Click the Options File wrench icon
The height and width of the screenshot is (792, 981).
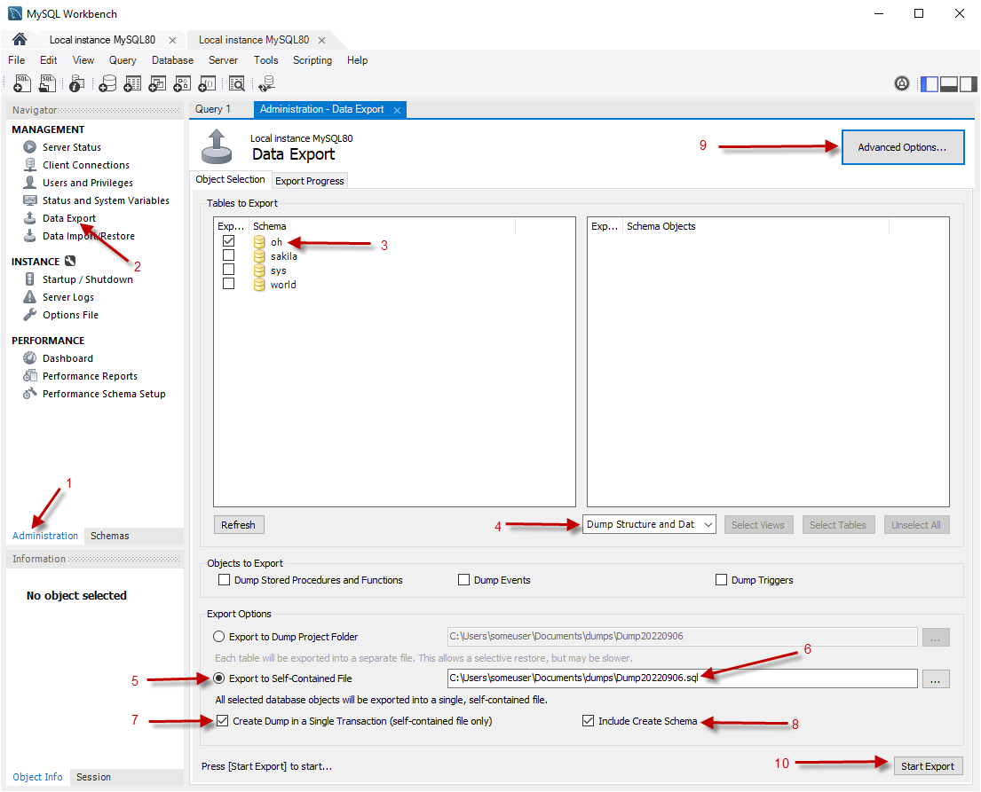[29, 315]
